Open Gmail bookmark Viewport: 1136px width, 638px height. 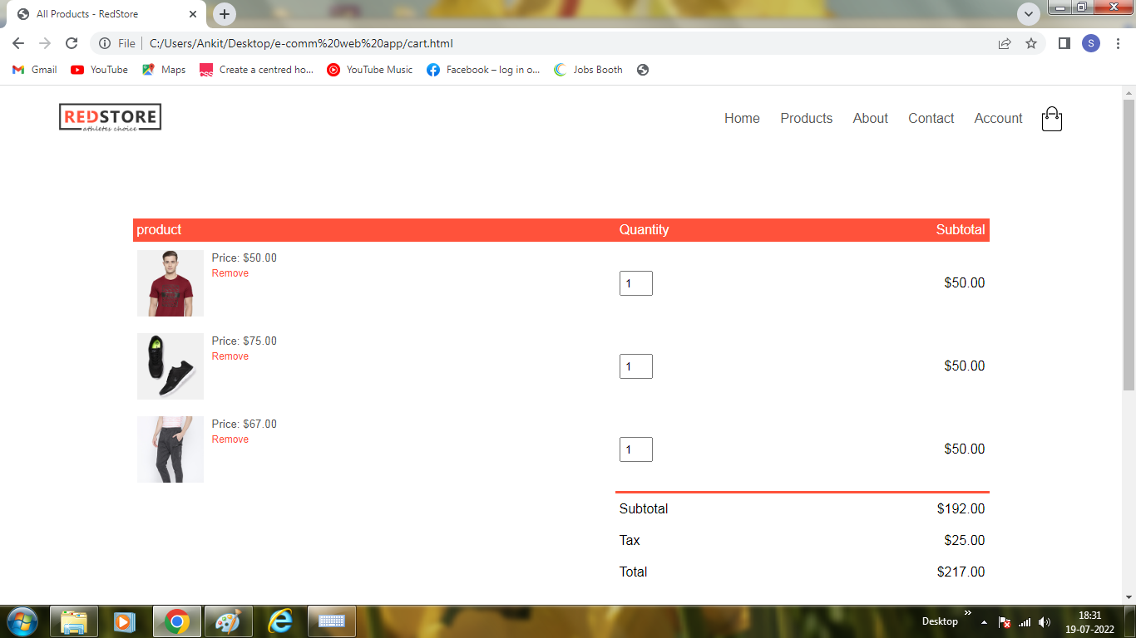[x=35, y=70]
